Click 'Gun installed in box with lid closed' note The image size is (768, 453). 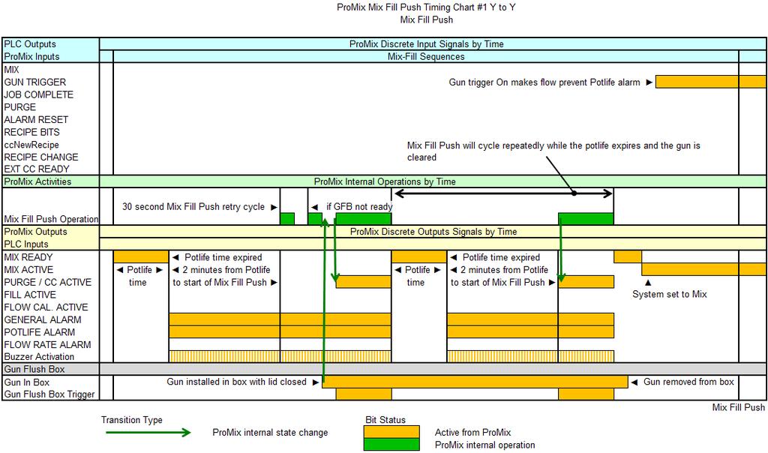pyautogui.click(x=236, y=382)
